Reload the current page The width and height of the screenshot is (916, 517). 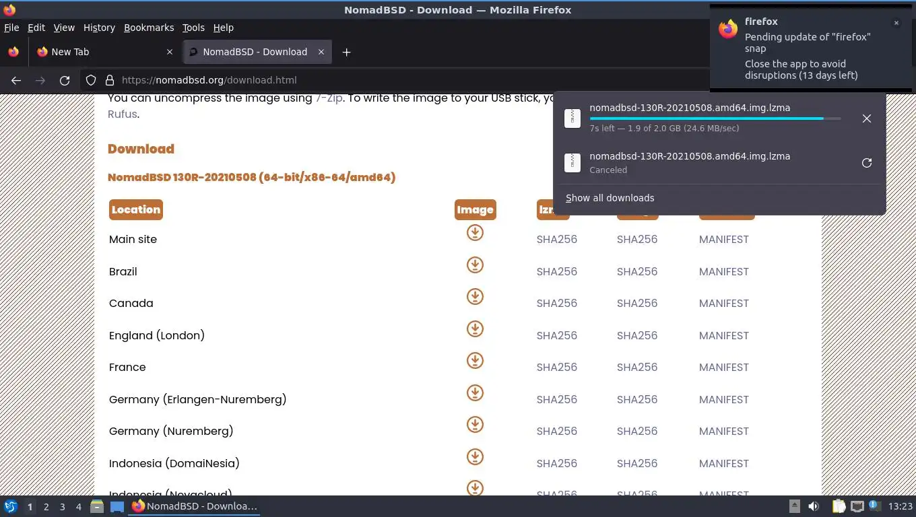click(x=65, y=80)
